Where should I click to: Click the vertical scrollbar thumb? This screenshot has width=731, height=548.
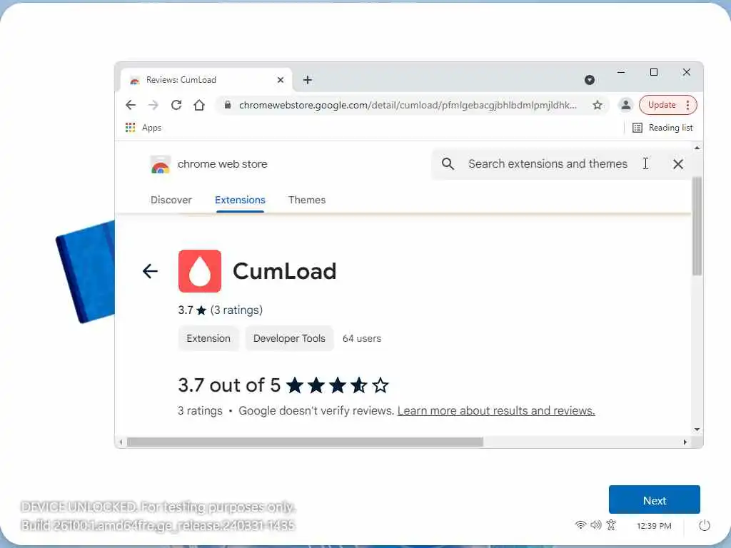[x=697, y=226]
